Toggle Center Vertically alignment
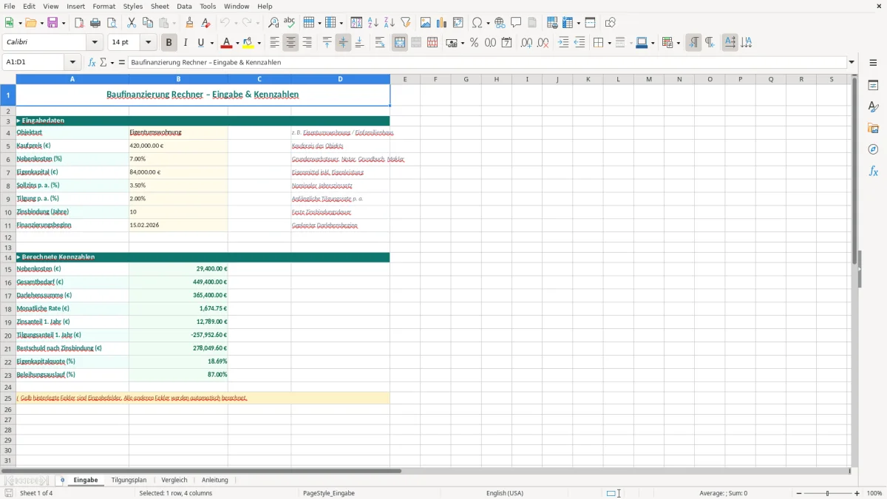The height and width of the screenshot is (499, 887). click(x=343, y=43)
